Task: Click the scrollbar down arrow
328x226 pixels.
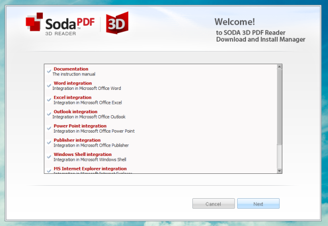Action: 279,171
